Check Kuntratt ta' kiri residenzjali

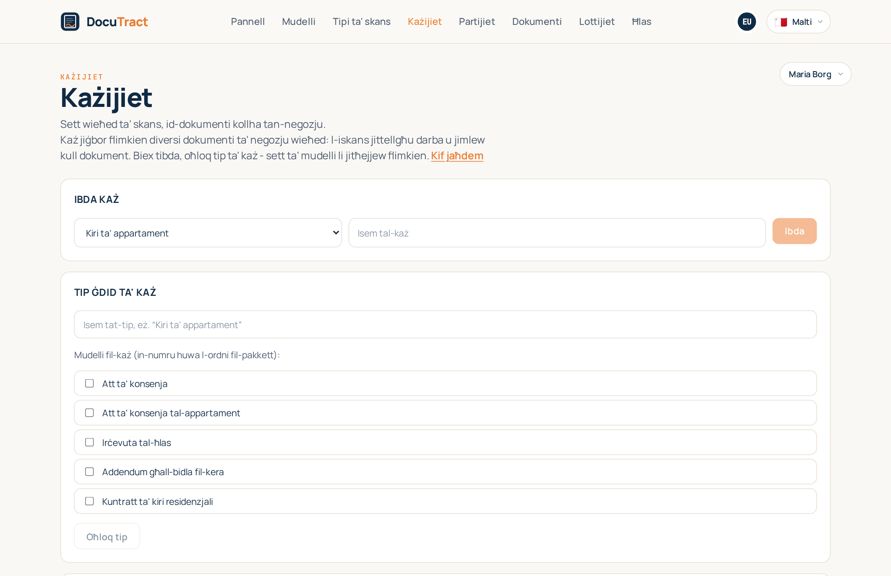(90, 501)
